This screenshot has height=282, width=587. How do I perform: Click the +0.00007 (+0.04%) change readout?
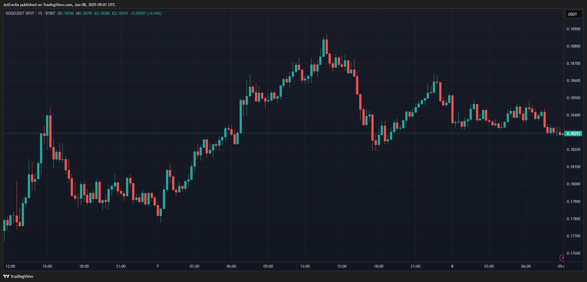pyautogui.click(x=146, y=13)
